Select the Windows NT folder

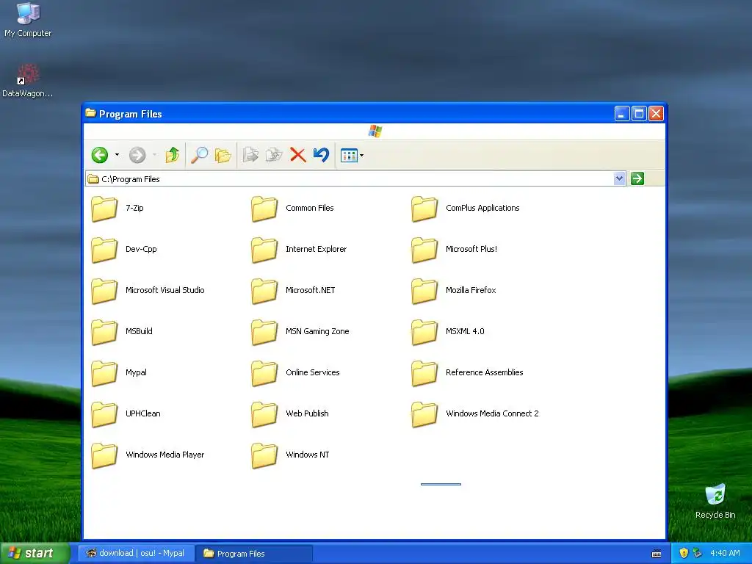290,455
